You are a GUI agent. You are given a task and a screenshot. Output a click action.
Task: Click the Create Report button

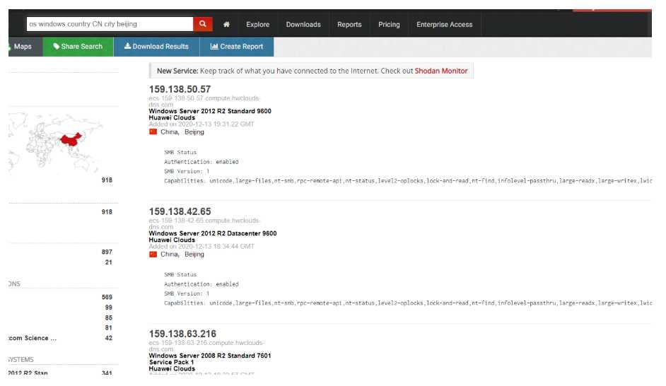(237, 47)
